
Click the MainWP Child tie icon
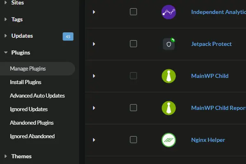pos(169,76)
